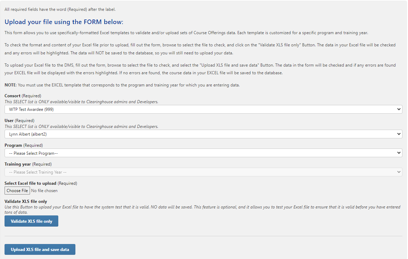Click the 'Training year (Required)' label
This screenshot has width=408, height=259.
tap(28, 164)
